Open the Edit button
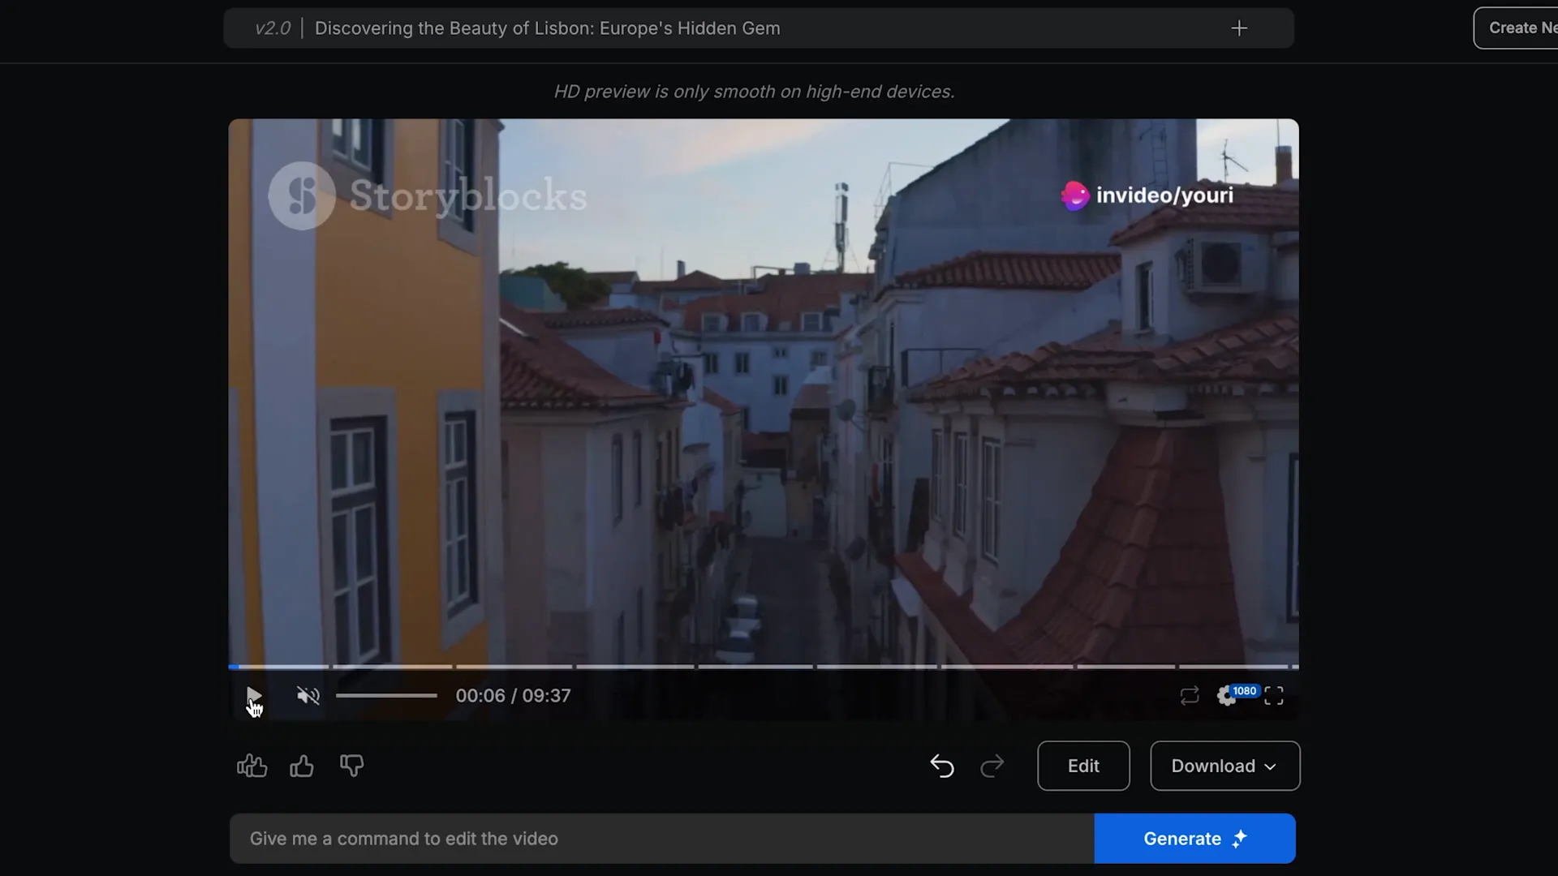This screenshot has height=876, width=1558. 1083,766
